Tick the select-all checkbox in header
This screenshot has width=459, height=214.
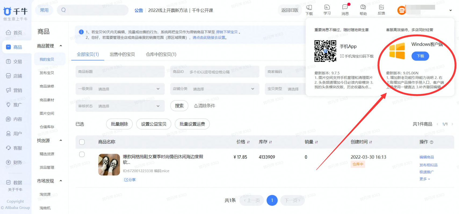(82, 142)
